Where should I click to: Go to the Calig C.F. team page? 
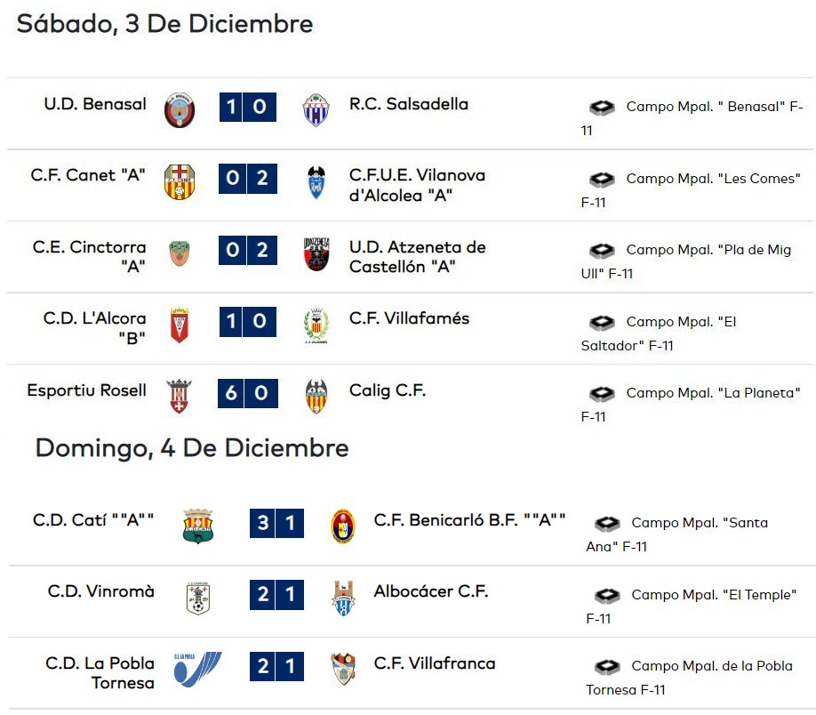(388, 390)
